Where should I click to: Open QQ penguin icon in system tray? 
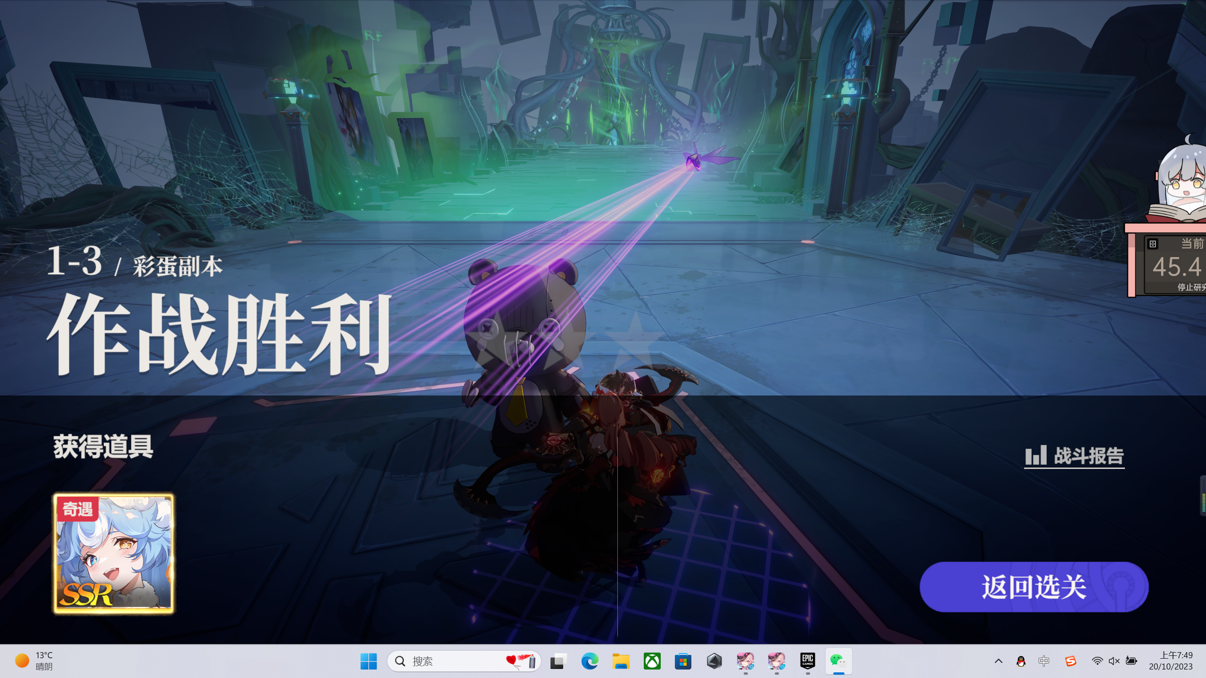pyautogui.click(x=1021, y=661)
